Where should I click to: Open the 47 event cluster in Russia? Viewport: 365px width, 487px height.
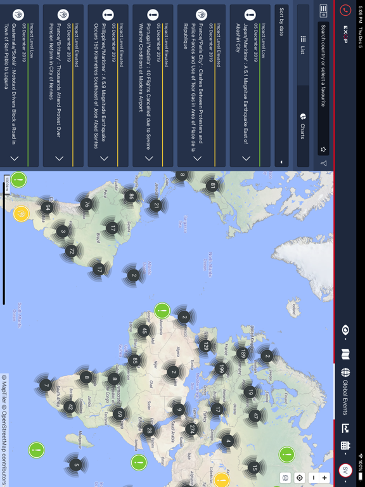point(255,415)
